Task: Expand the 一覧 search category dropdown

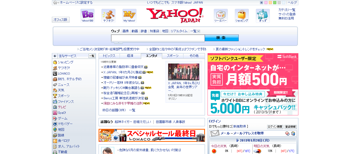Action: (x=199, y=31)
